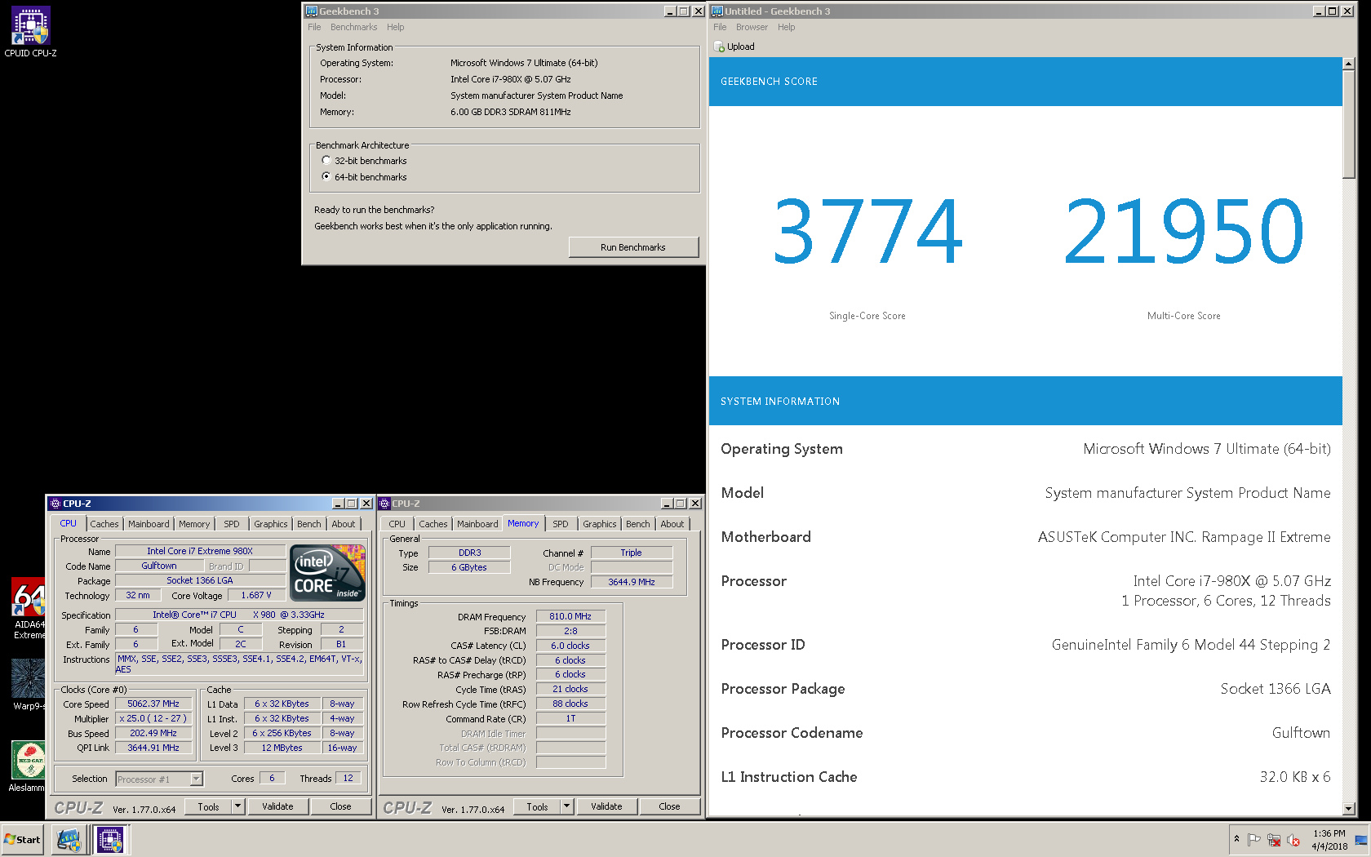Switch to Caches tab in left CPU-Z
This screenshot has height=857, width=1371.
tap(104, 524)
